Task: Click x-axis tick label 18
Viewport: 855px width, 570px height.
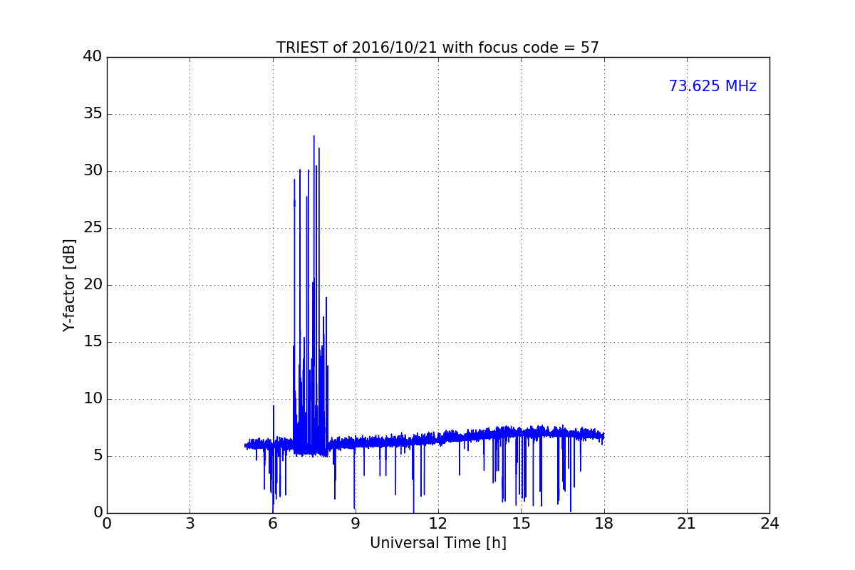Action: (603, 524)
